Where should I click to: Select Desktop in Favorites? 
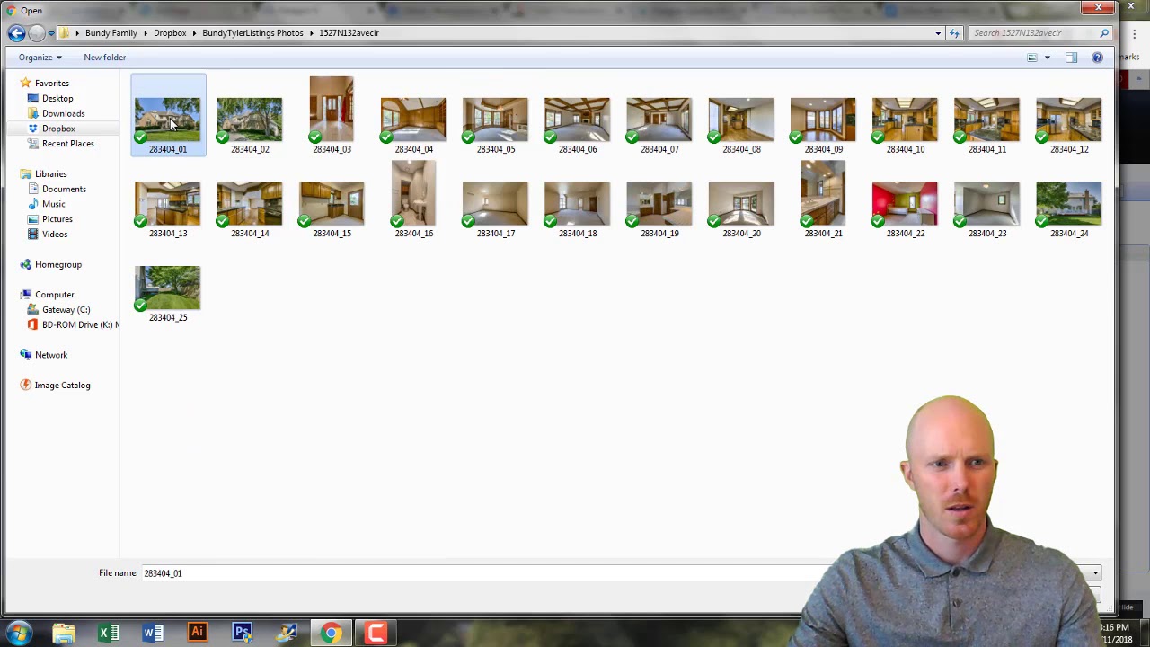click(57, 99)
